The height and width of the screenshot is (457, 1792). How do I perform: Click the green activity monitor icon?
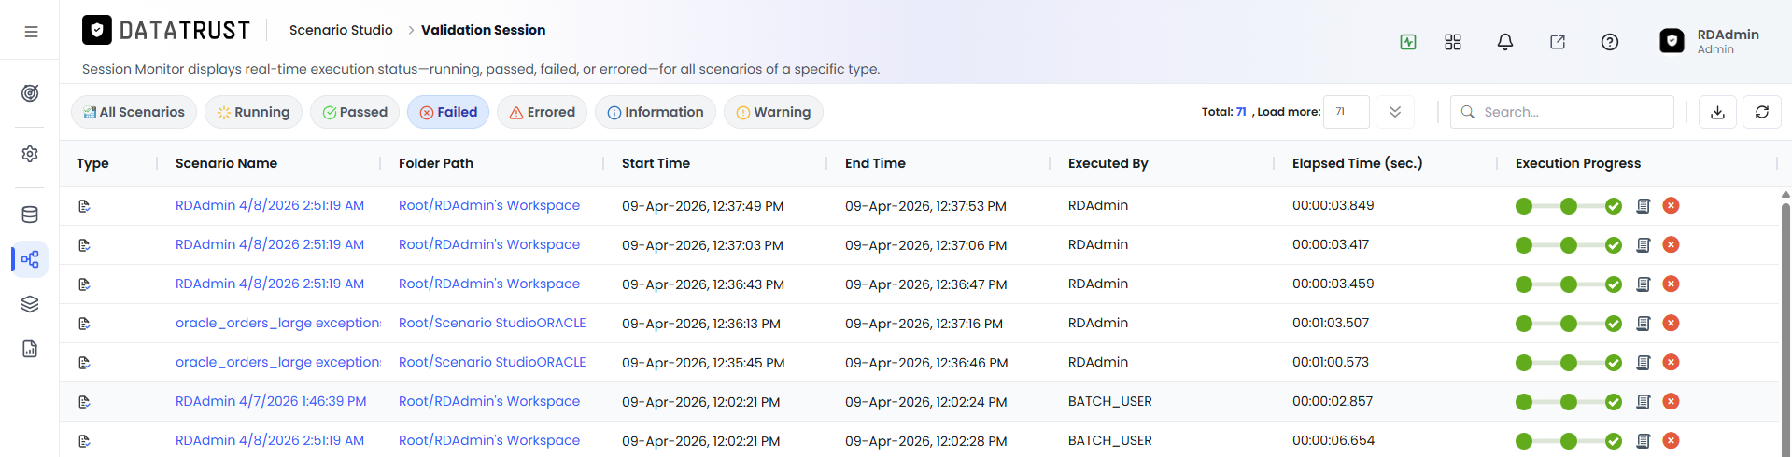pos(1408,42)
